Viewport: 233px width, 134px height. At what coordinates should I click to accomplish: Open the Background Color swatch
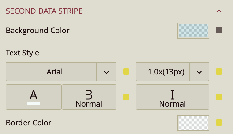tap(193, 31)
